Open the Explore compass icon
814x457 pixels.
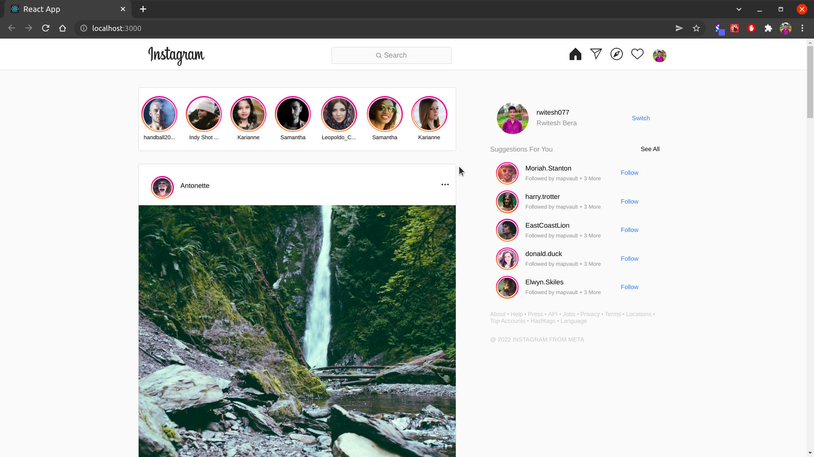tap(616, 54)
